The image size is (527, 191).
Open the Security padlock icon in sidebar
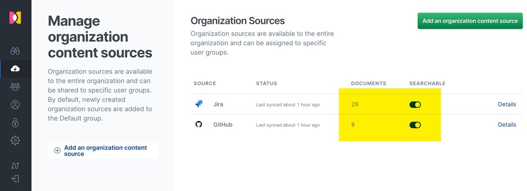pos(15,123)
